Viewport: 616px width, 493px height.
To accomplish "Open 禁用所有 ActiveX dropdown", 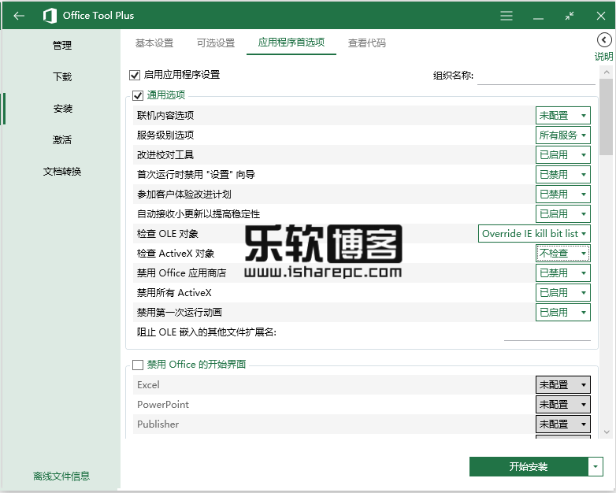I will click(x=563, y=293).
